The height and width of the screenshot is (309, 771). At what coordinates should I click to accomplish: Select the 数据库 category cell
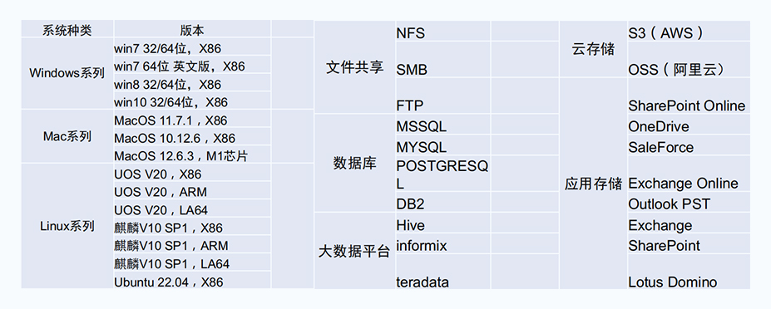(354, 163)
